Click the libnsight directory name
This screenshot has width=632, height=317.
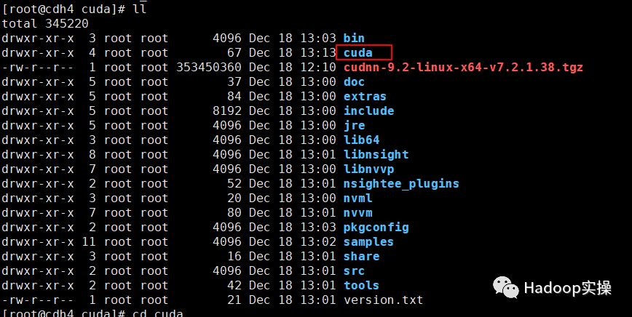click(x=376, y=154)
